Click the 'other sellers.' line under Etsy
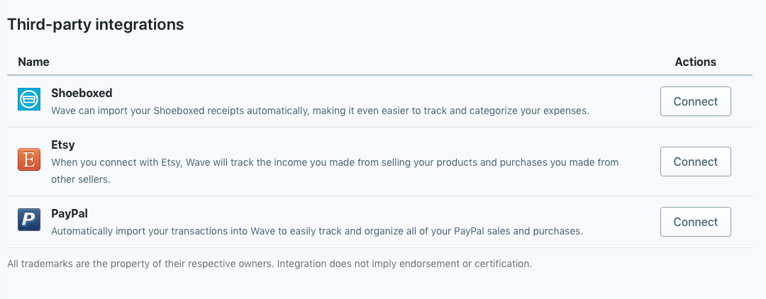Viewport: 766px width, 299px height. pyautogui.click(x=81, y=179)
